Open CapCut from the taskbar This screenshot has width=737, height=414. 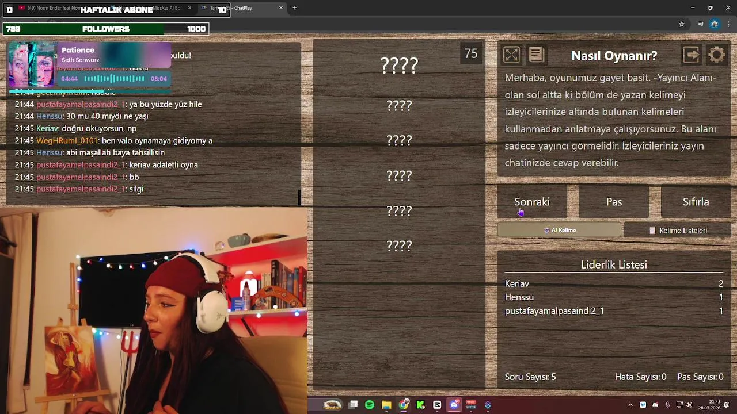tap(437, 405)
